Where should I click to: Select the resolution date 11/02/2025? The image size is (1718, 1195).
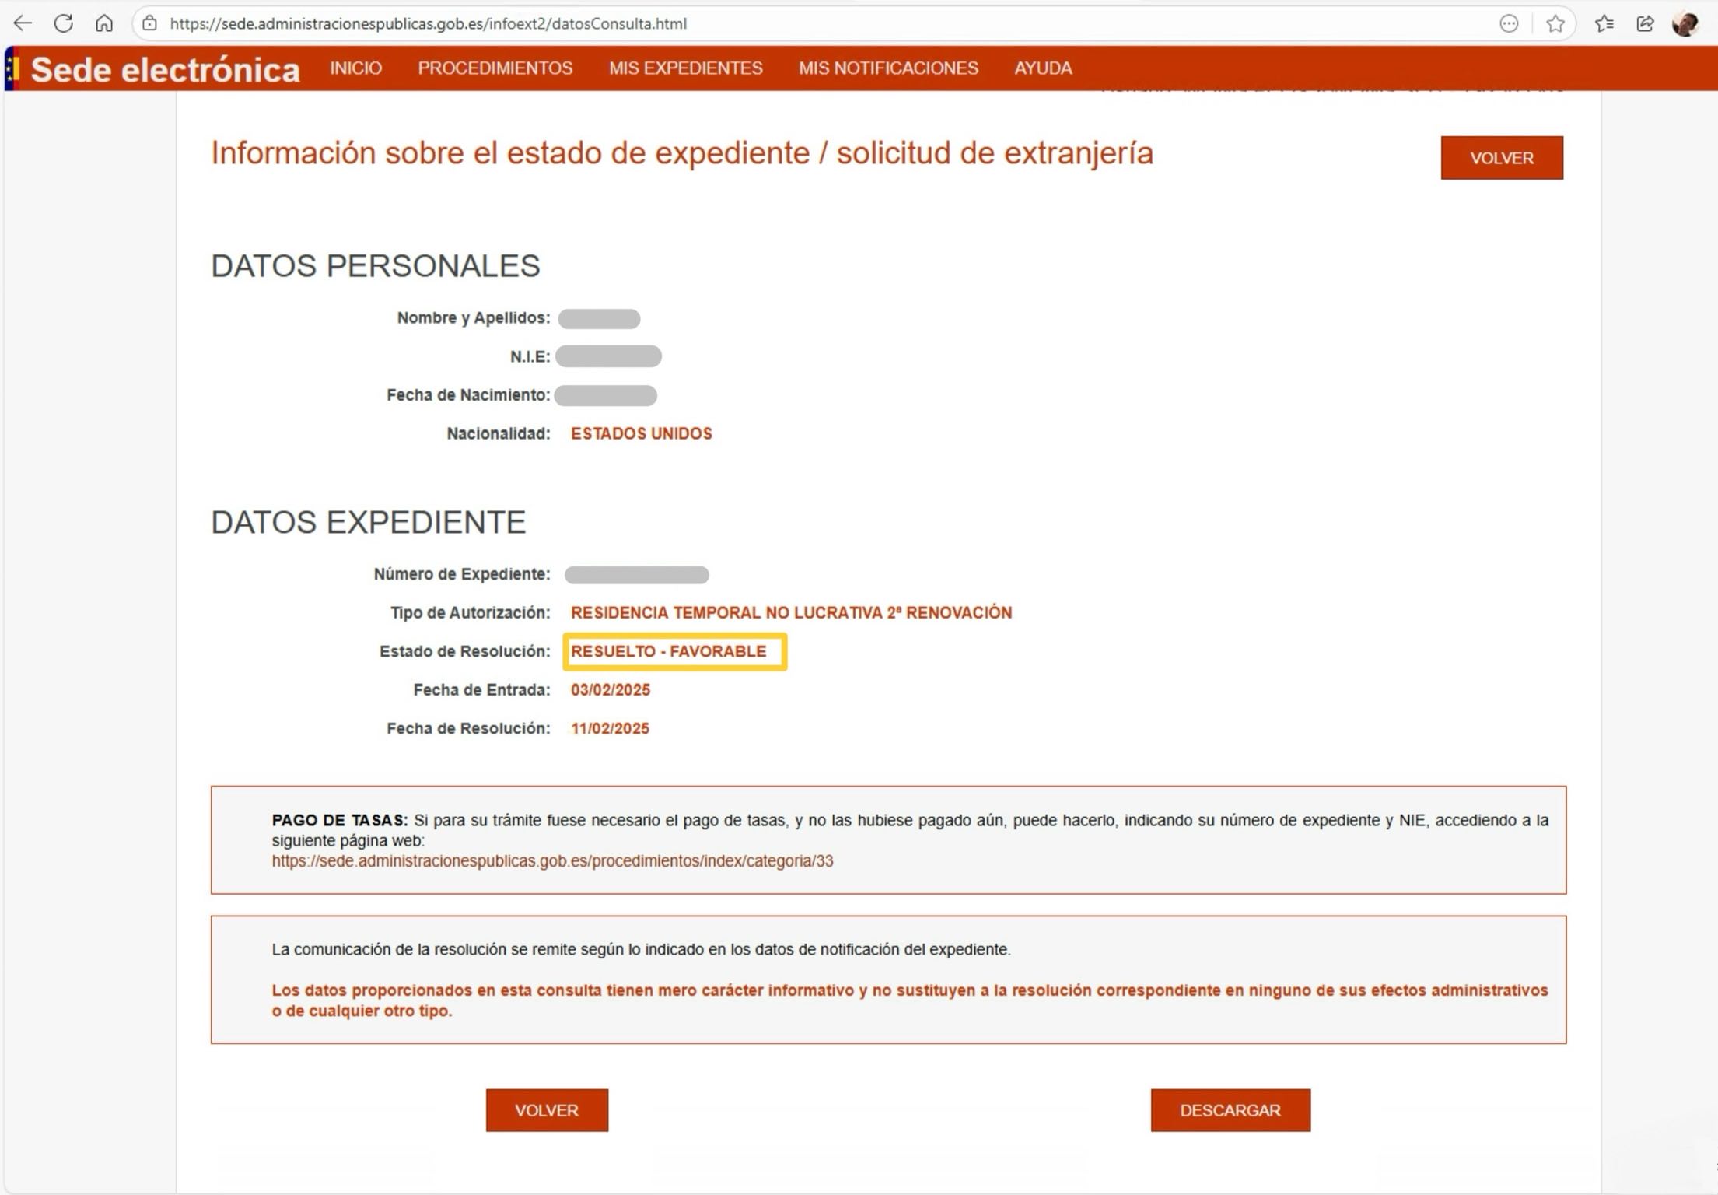tap(610, 729)
